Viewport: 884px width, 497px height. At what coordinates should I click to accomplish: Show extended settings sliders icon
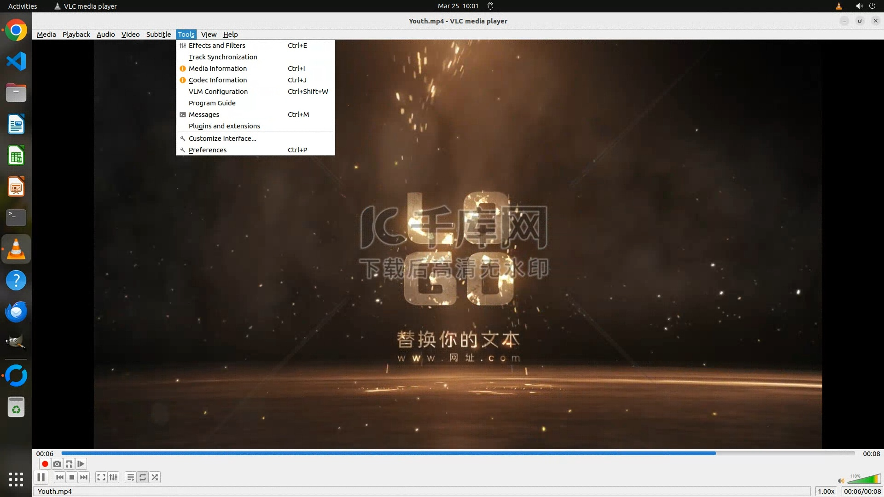click(x=113, y=477)
